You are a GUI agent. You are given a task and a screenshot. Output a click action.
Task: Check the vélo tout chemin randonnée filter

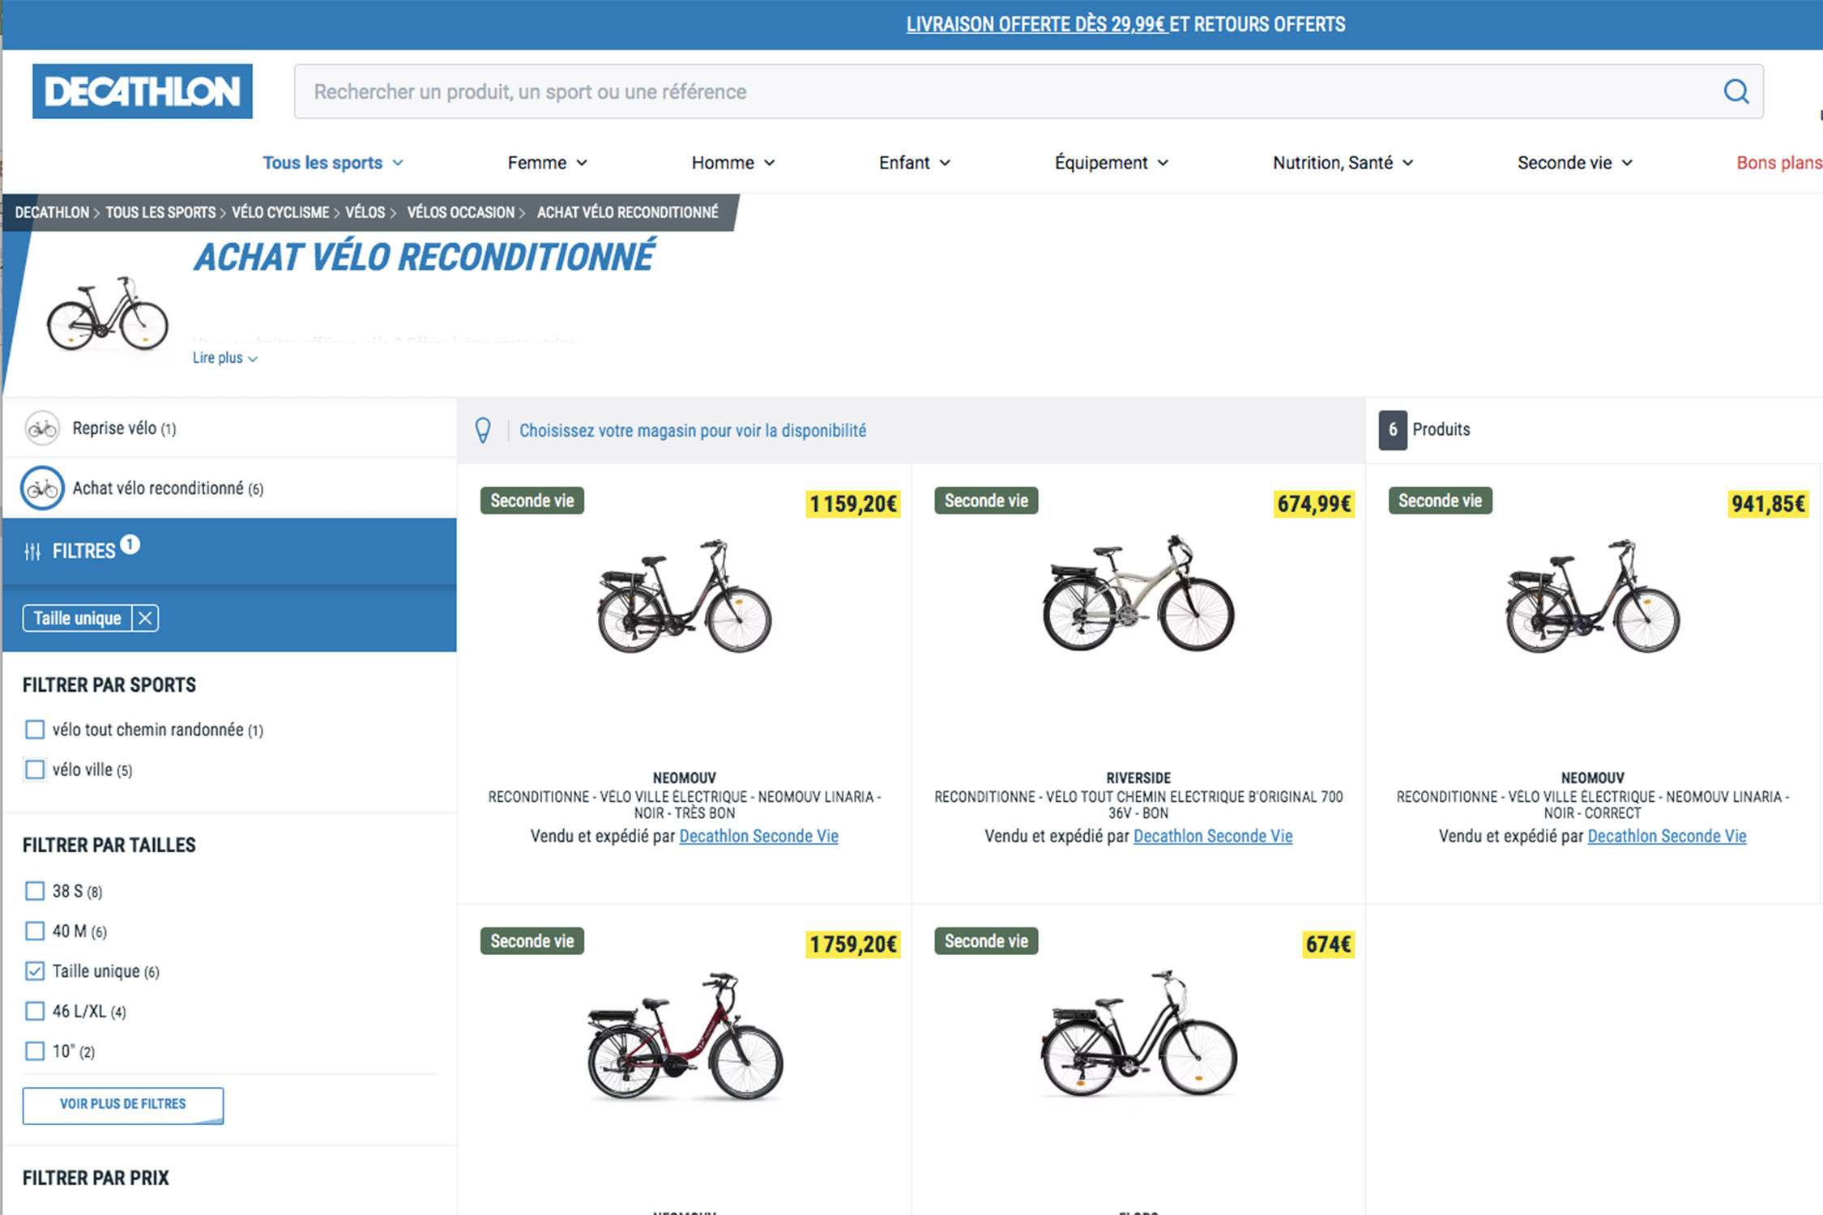35,730
